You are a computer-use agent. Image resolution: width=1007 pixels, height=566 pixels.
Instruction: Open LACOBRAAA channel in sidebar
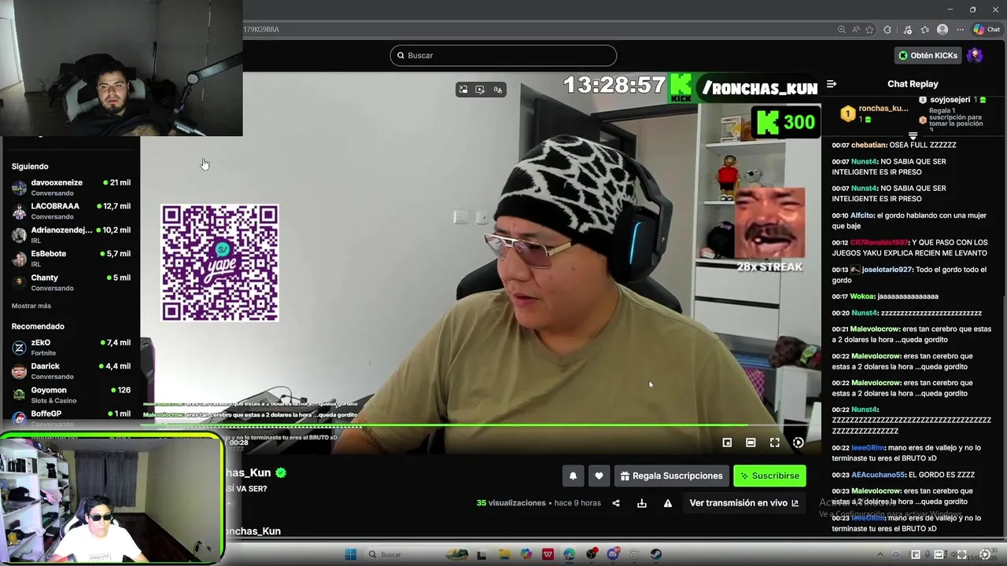pos(71,211)
